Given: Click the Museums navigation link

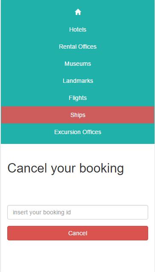Looking at the screenshot, I should click(x=78, y=64).
